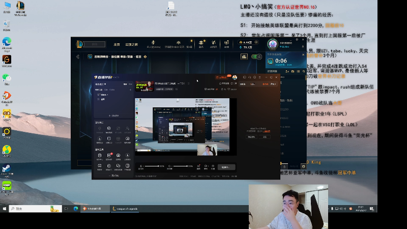Click the download-arrow icon in the interaction grid

[x=99, y=139]
